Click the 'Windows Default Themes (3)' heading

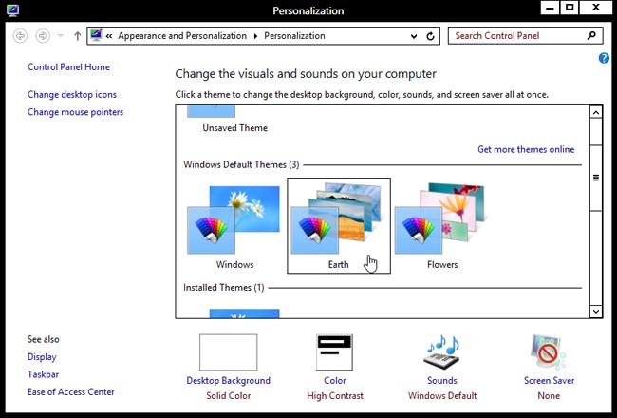pyautogui.click(x=241, y=164)
